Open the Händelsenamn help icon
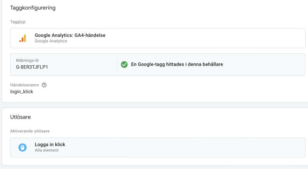 click(44, 85)
